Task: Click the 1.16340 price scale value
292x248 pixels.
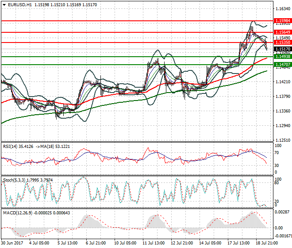Action: pyautogui.click(x=283, y=9)
